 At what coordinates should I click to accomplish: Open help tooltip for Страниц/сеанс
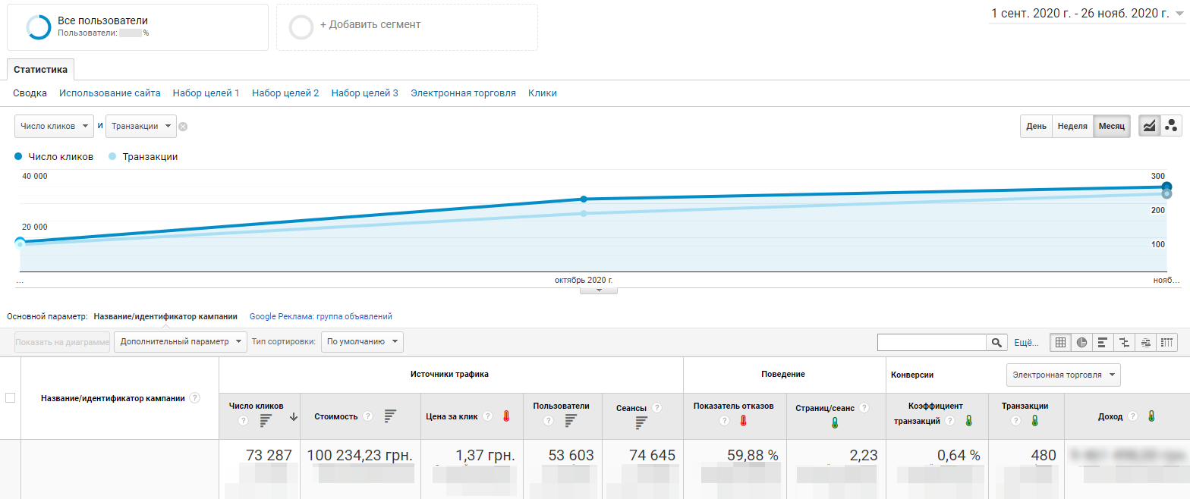(x=864, y=408)
